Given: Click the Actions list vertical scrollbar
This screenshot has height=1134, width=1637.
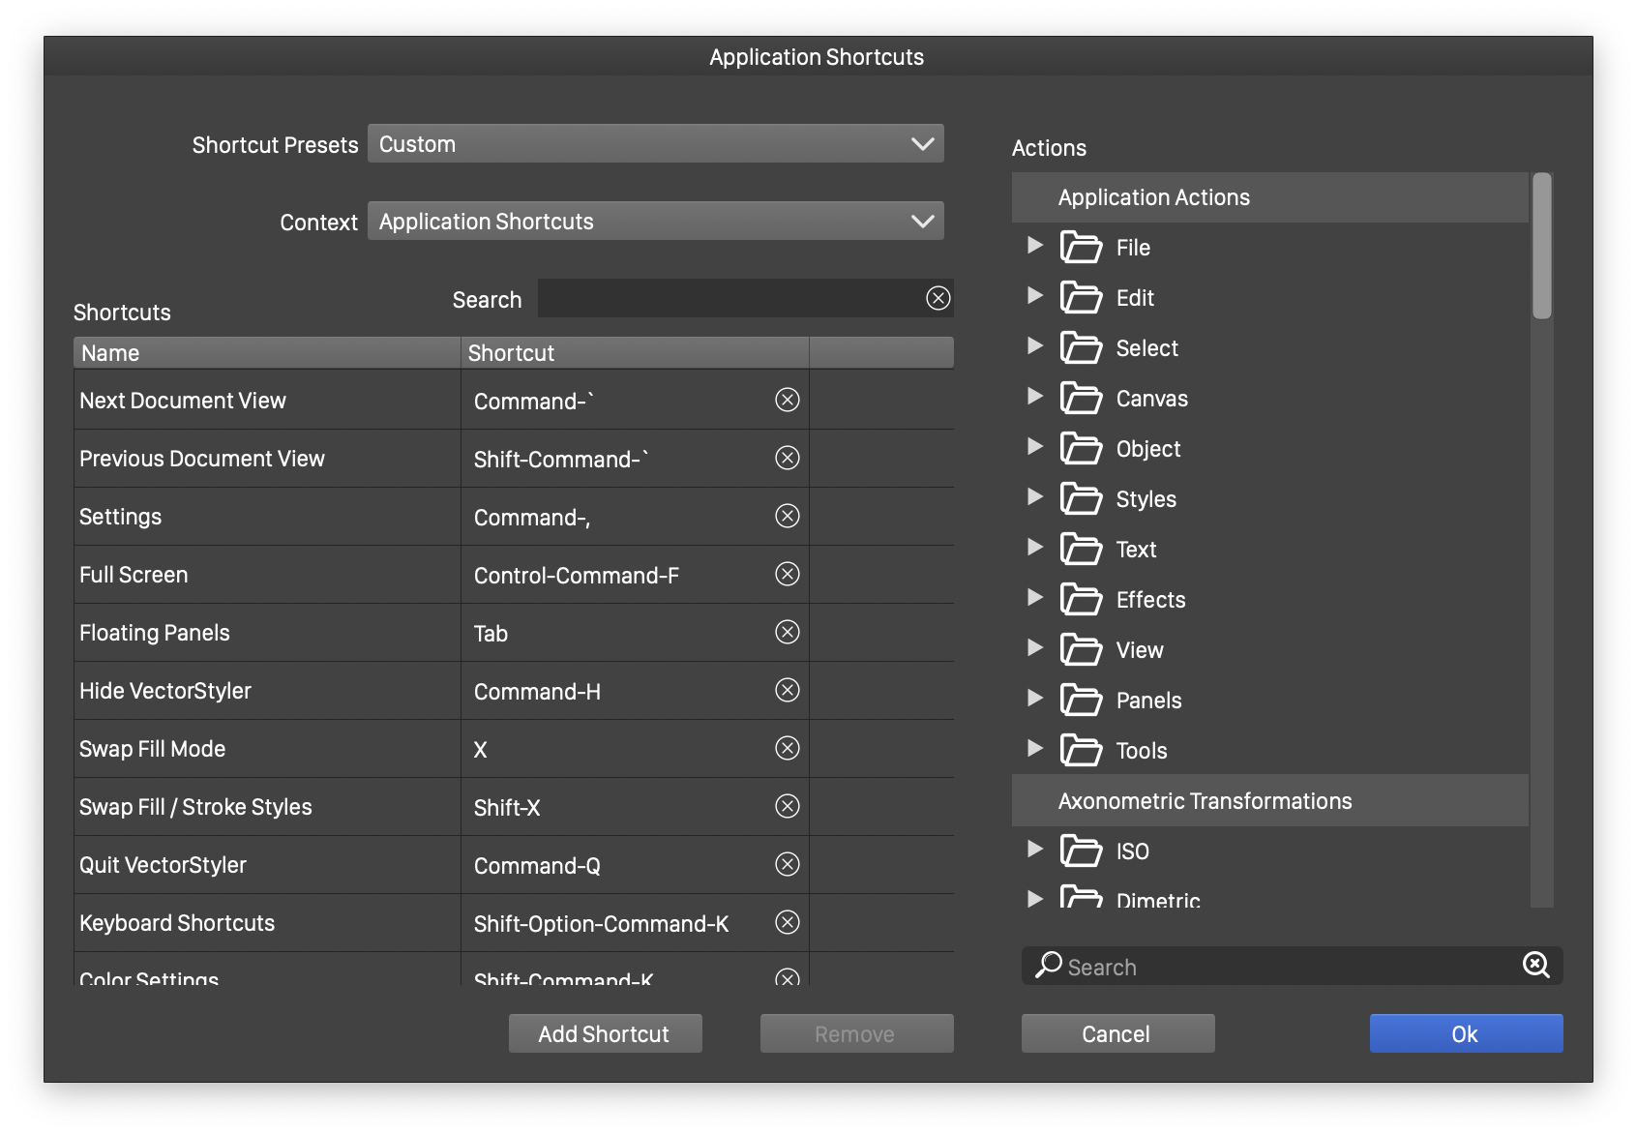Looking at the screenshot, I should [x=1541, y=247].
